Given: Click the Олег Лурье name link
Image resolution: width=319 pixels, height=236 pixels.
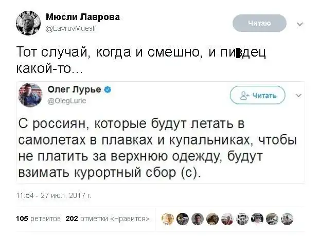Looking at the screenshot, I should coord(74,89).
